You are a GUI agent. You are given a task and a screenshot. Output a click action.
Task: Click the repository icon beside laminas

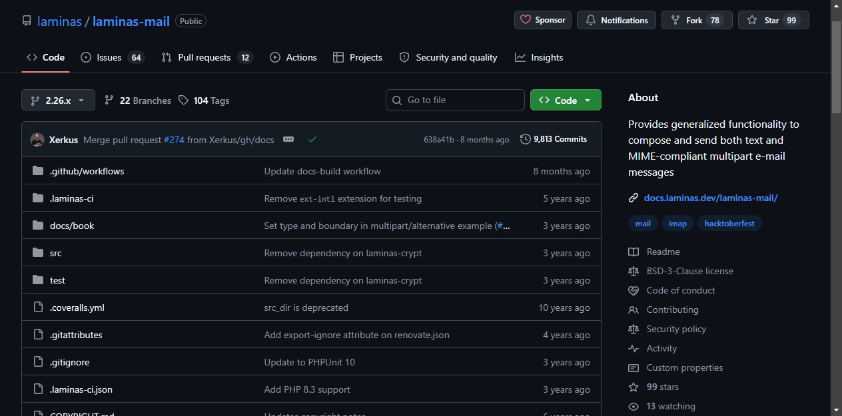coord(27,21)
